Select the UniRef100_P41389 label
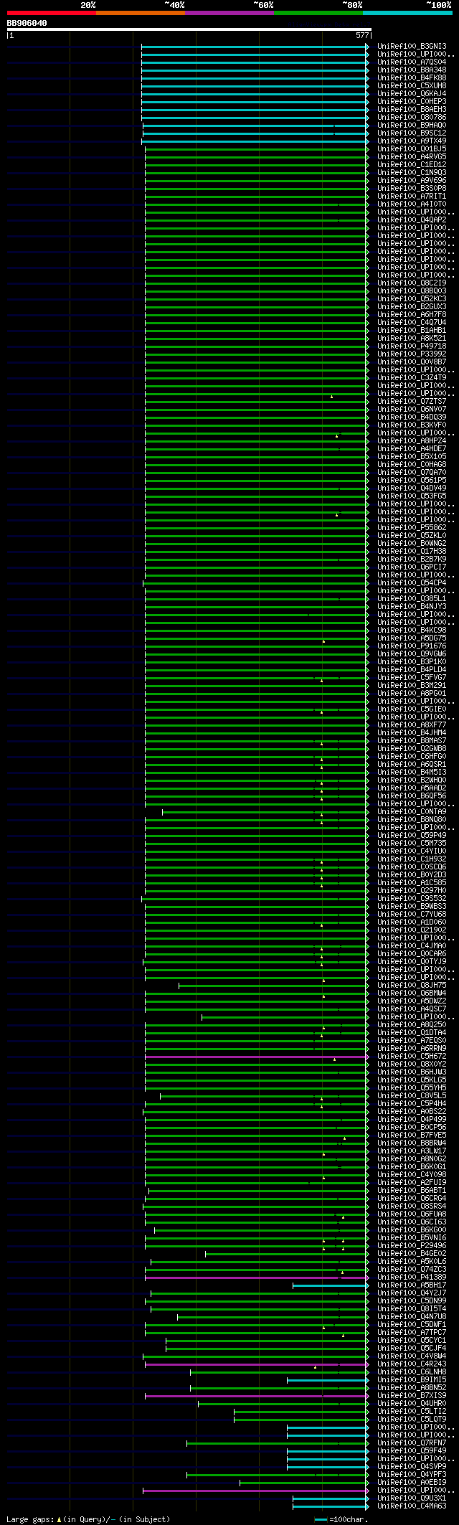 [x=412, y=1278]
